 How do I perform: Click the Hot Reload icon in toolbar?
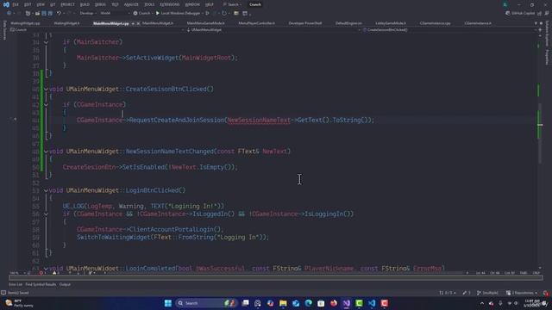[224, 14]
